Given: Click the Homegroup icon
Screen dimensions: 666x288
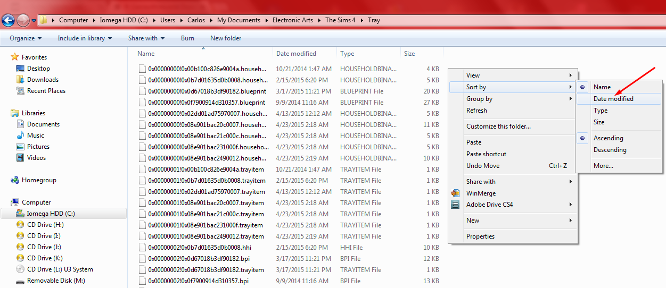Looking at the screenshot, I should [x=15, y=180].
